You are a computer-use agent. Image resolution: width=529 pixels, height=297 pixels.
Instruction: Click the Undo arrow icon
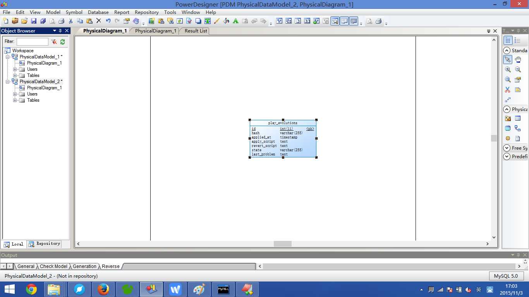108,21
